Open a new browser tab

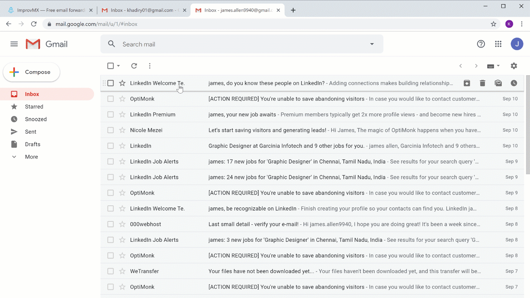click(x=293, y=10)
